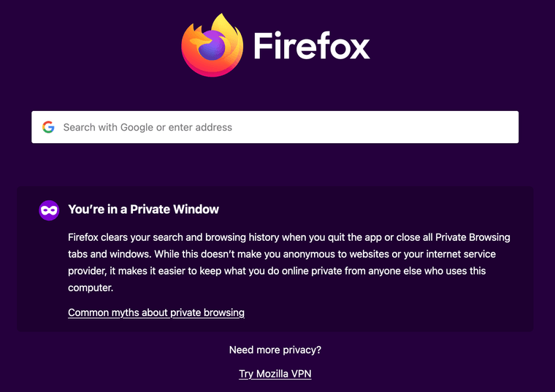Click the Google G icon in search box
555x392 pixels.
pos(48,127)
